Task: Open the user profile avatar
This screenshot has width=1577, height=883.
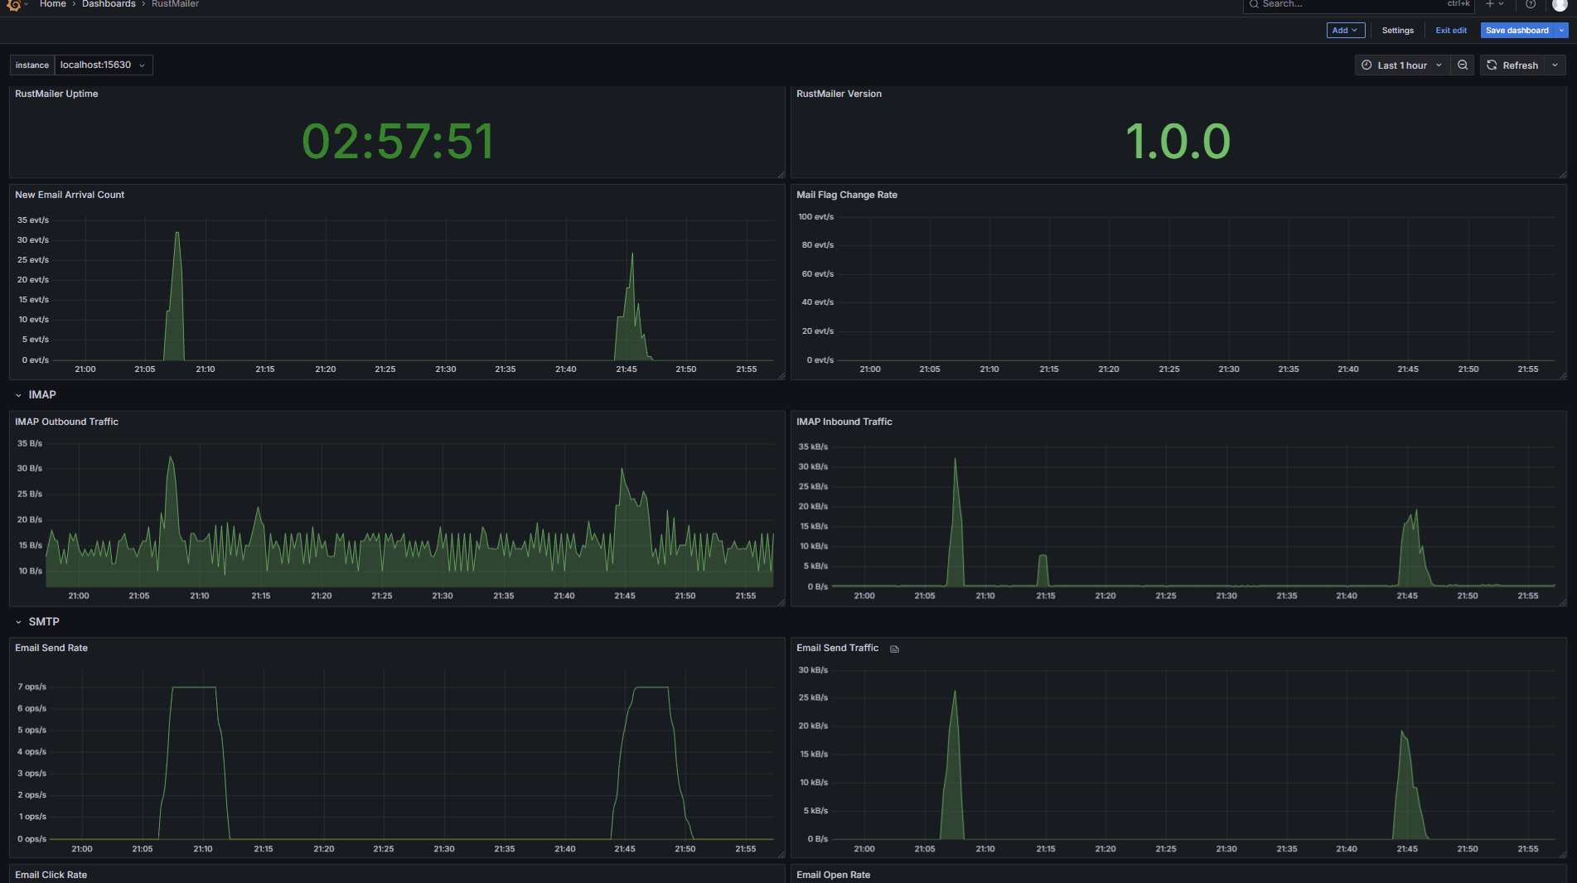Action: pyautogui.click(x=1559, y=4)
